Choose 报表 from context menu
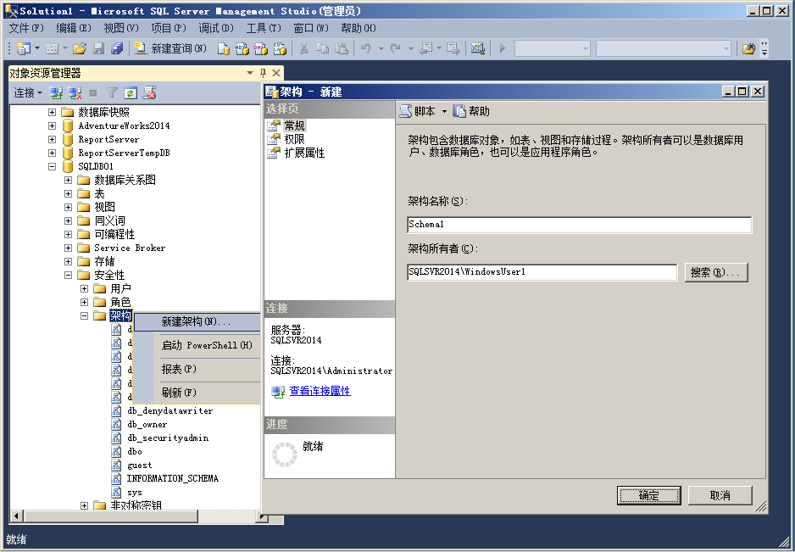The image size is (795, 552). [x=197, y=370]
